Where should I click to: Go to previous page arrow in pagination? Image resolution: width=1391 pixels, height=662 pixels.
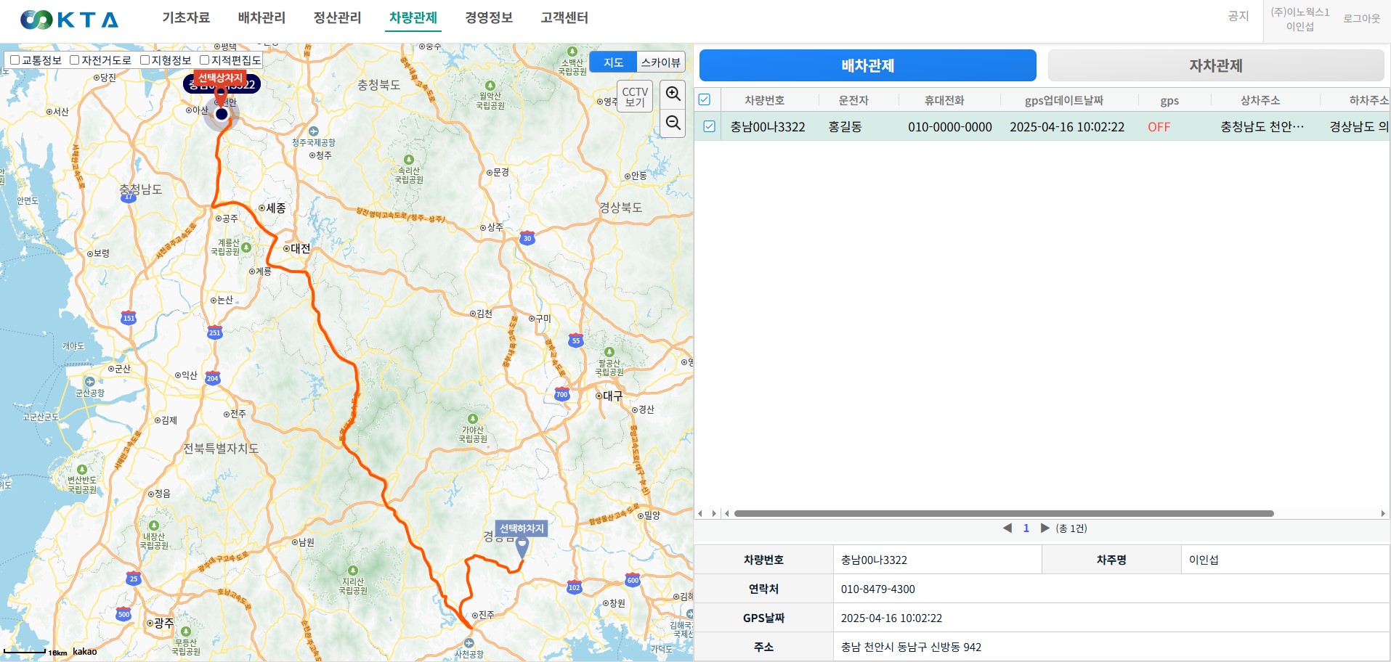[1007, 528]
